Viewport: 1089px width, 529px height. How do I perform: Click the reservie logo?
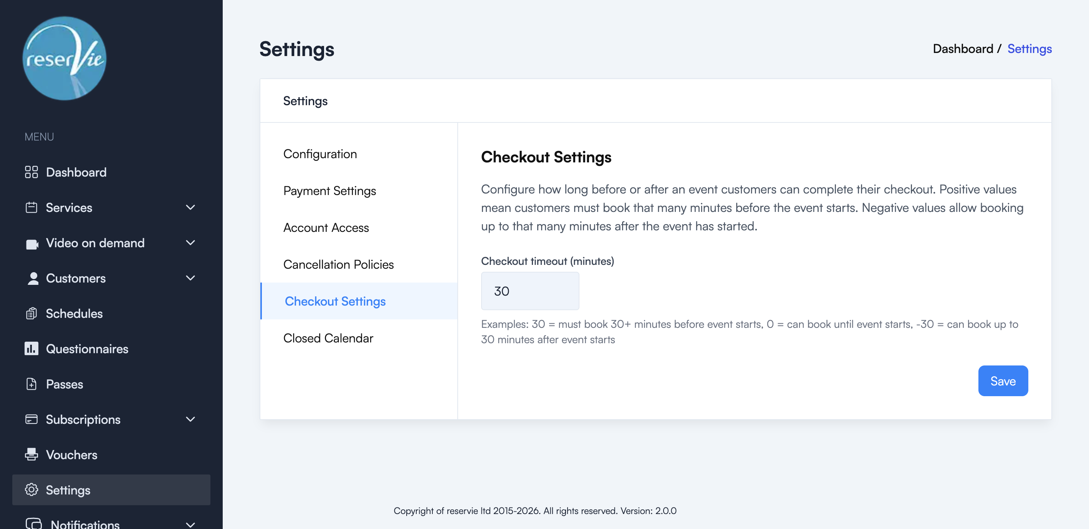point(63,58)
